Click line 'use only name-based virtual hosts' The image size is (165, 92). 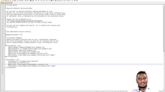pos(35,15)
